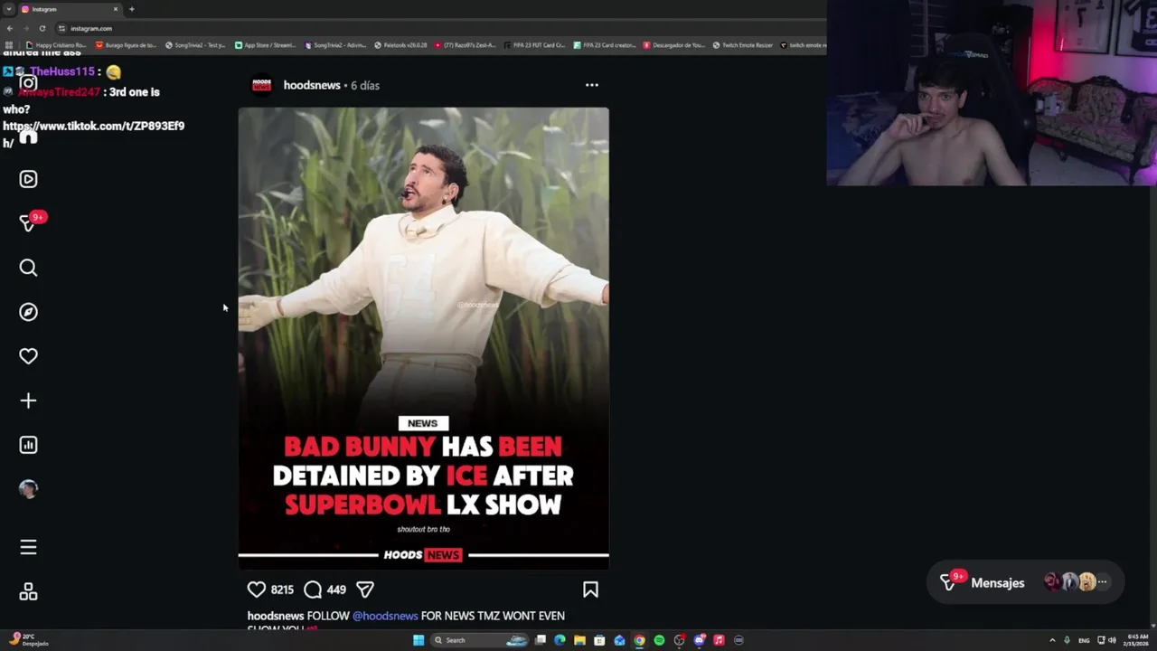Image resolution: width=1157 pixels, height=651 pixels.
Task: Open the Mensajes floating messages button
Action: tap(1025, 582)
